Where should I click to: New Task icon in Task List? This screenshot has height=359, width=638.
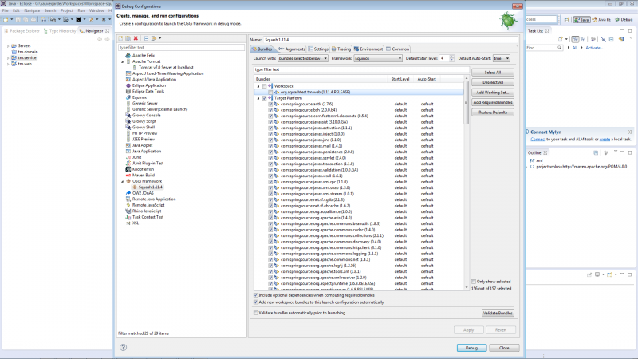tap(561, 39)
